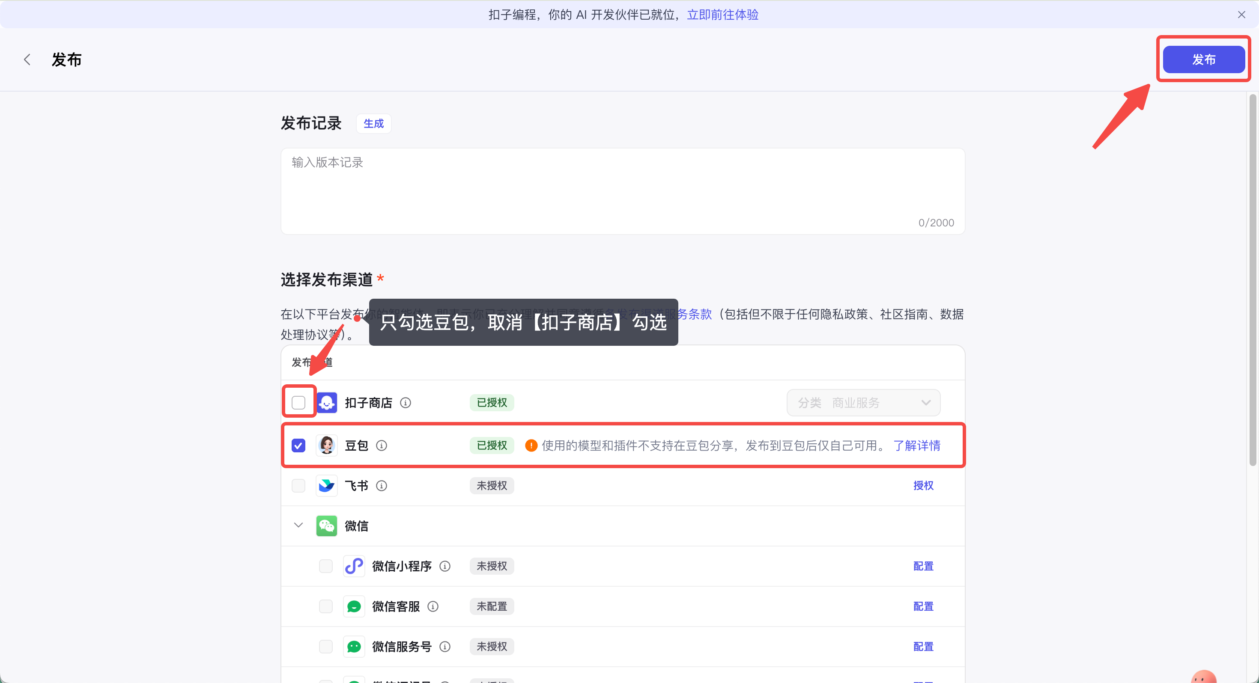The image size is (1259, 683).
Task: Uncheck the 豆包 channel checkbox
Action: pyautogui.click(x=298, y=445)
